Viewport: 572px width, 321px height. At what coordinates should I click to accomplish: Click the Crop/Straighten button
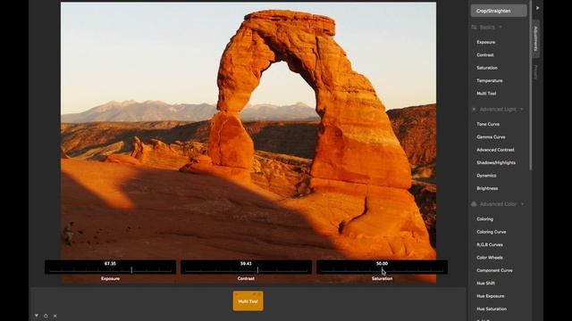click(x=499, y=11)
